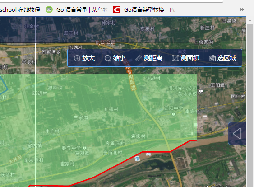Click the zoom out magnifier icon

(x=107, y=58)
